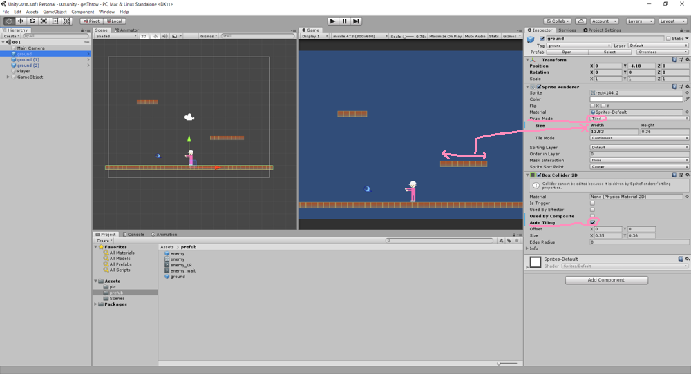Select the Move tool in toolbar
This screenshot has width=691, height=374.
(x=21, y=21)
